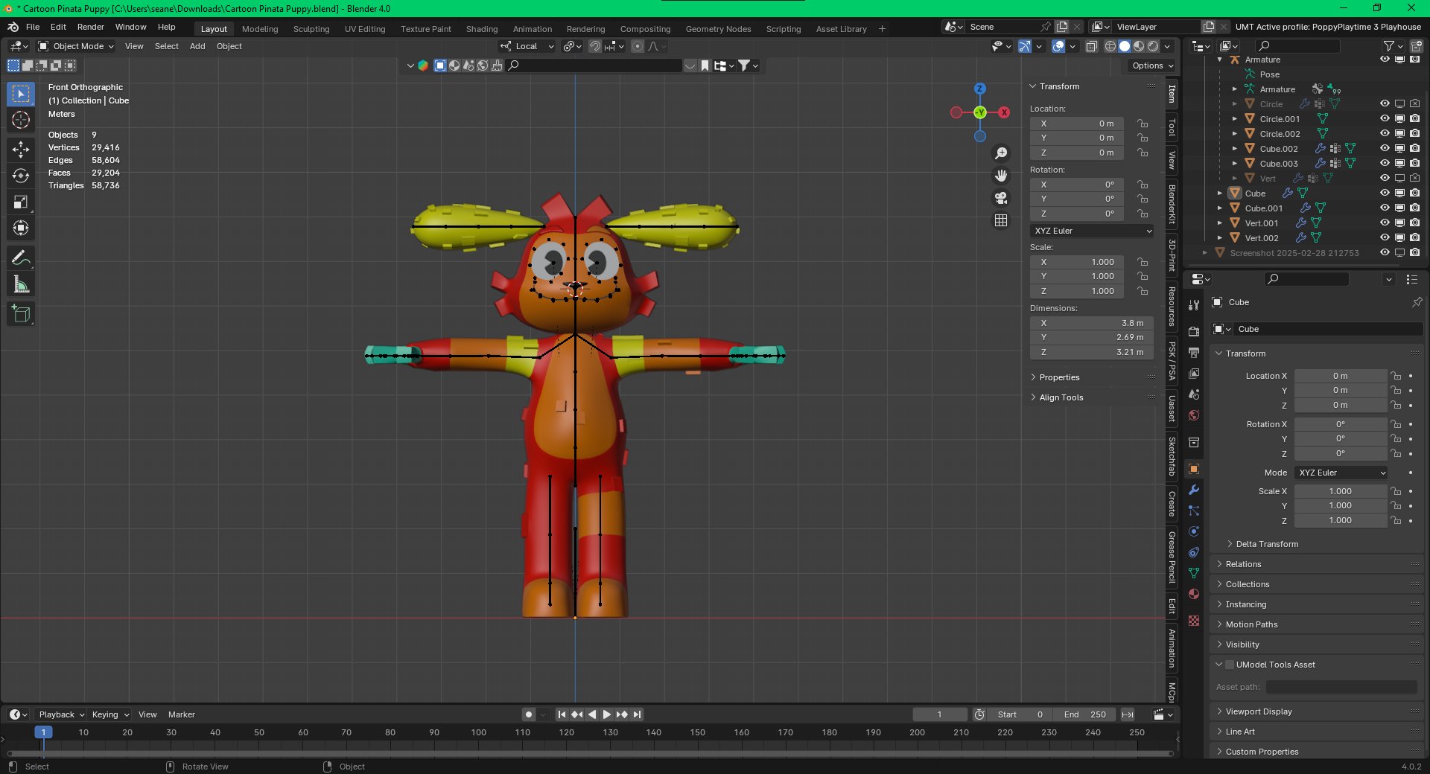
Task: Hide Cube.002 using its eye icon
Action: pos(1385,149)
